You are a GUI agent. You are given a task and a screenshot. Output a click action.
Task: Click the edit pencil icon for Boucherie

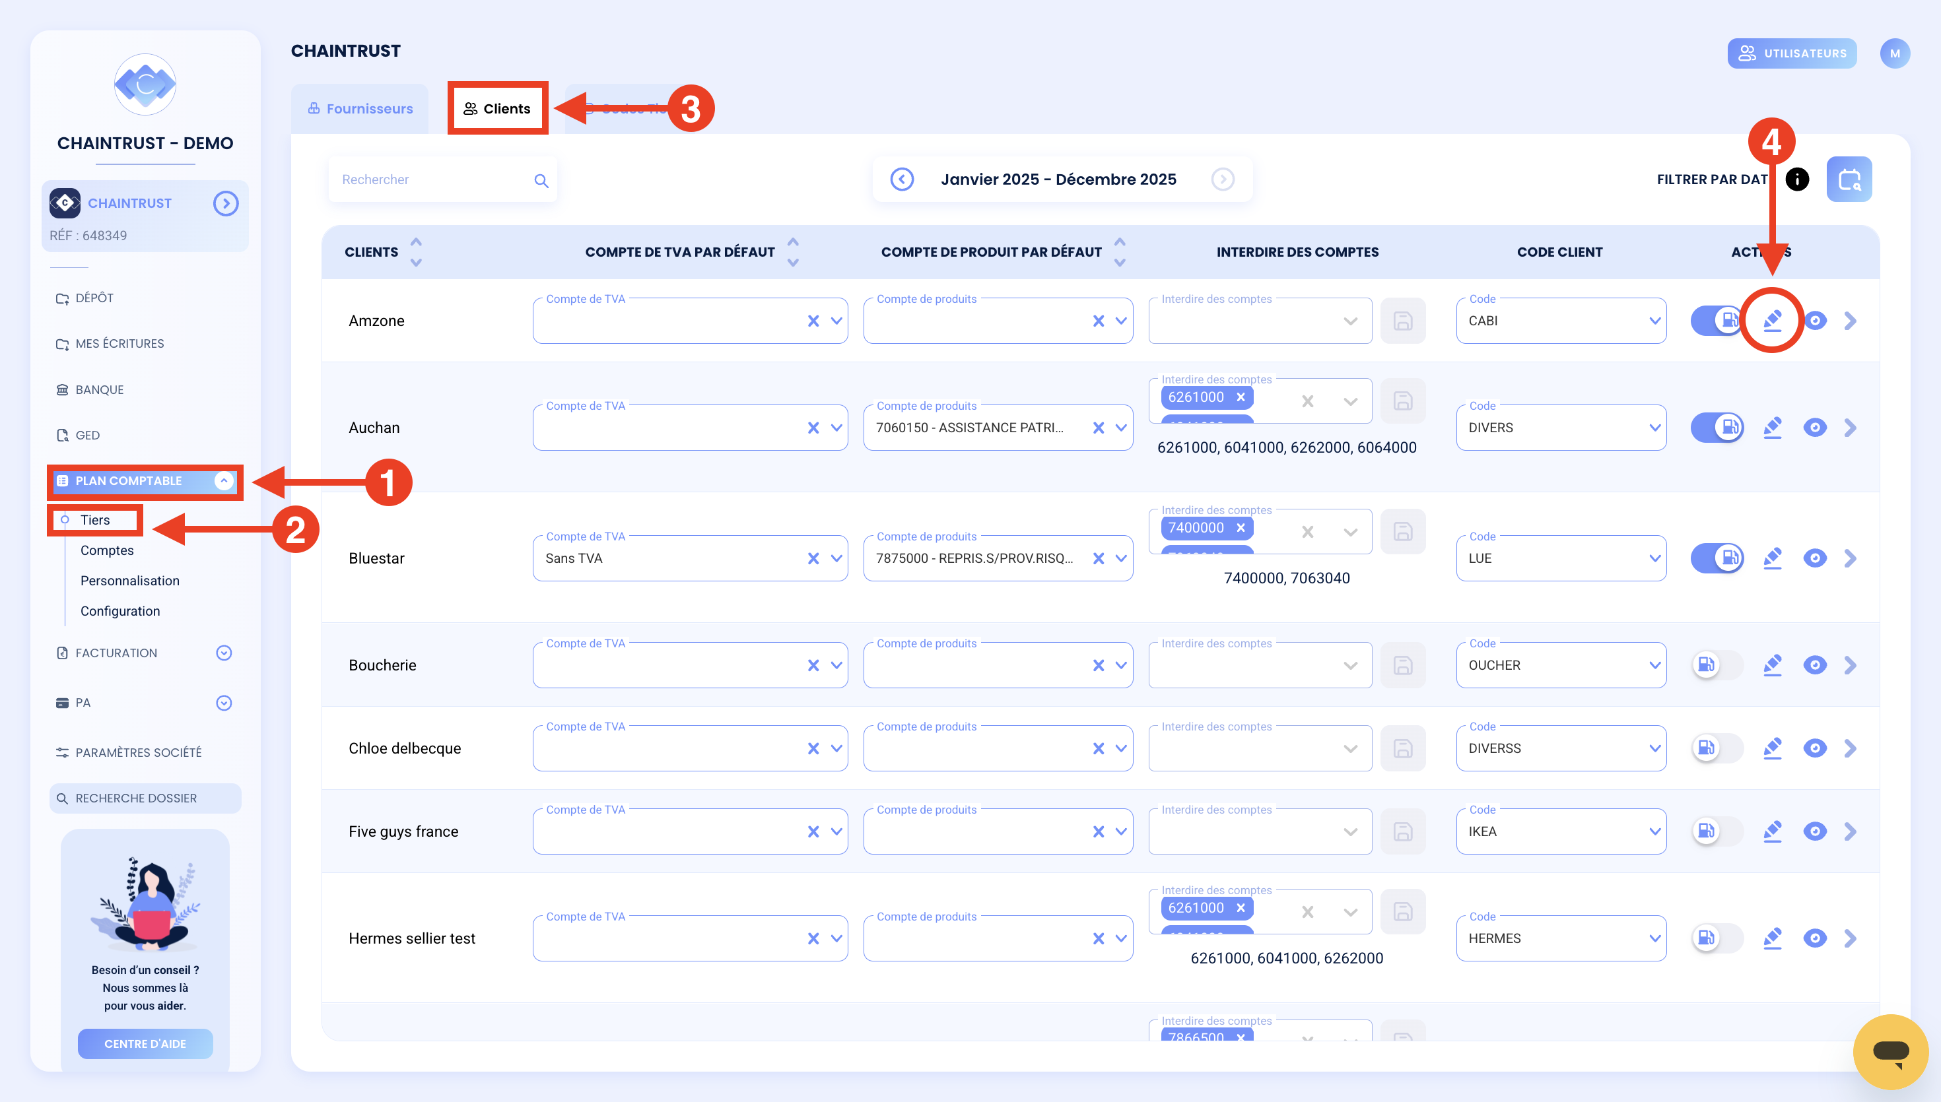(x=1772, y=665)
